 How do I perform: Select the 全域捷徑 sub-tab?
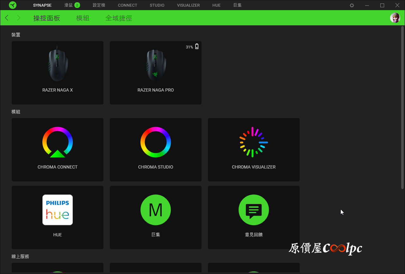coord(119,18)
